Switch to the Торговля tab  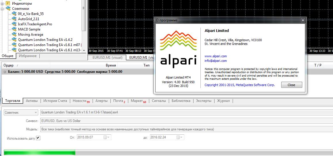click(x=13, y=101)
